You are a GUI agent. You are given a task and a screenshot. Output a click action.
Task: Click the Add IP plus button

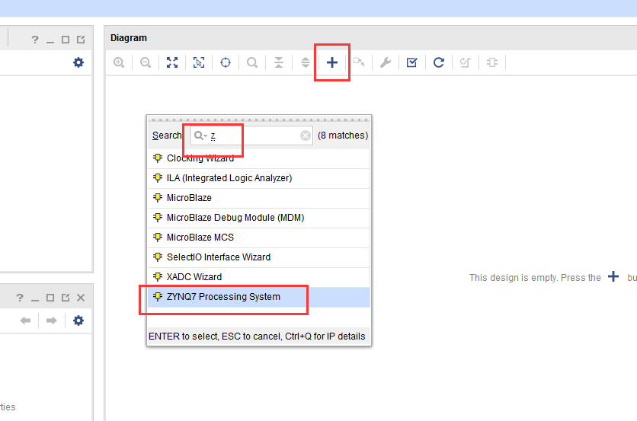(332, 62)
